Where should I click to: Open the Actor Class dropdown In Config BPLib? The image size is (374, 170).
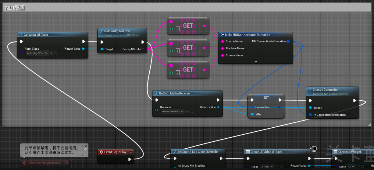click(37, 53)
